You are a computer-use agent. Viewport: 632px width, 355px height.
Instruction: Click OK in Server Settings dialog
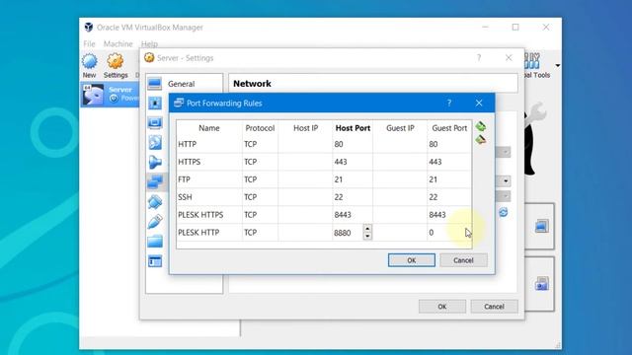point(442,307)
